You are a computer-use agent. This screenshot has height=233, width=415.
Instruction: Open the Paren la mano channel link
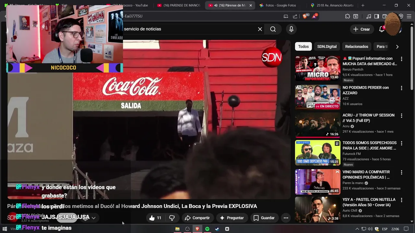coord(353,183)
